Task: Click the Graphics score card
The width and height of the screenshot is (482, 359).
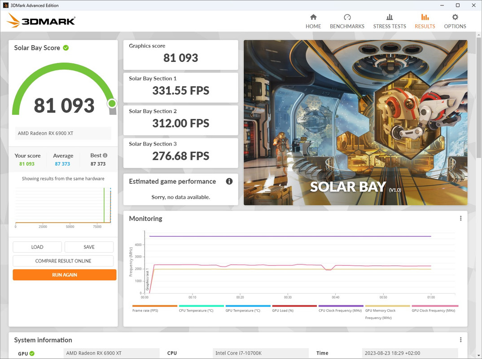Action: click(x=181, y=55)
